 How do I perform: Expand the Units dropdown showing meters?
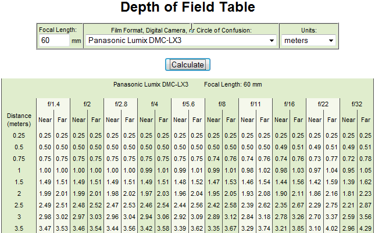(x=308, y=41)
